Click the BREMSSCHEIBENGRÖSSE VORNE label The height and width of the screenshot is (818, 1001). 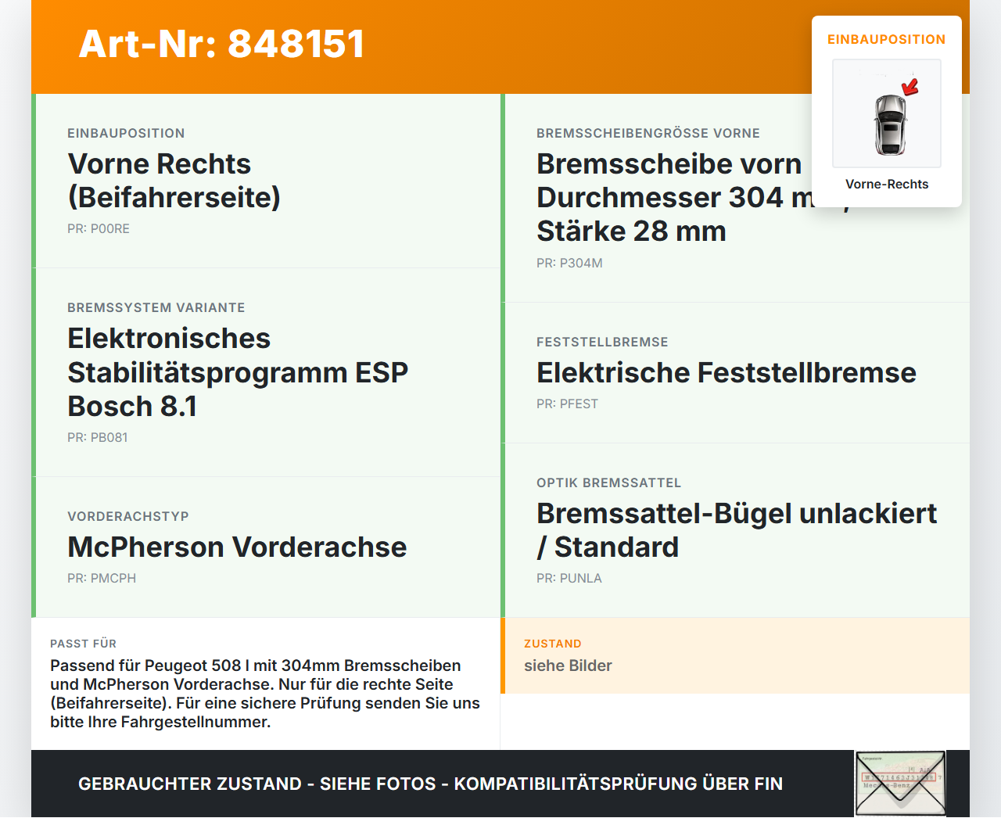click(x=648, y=133)
